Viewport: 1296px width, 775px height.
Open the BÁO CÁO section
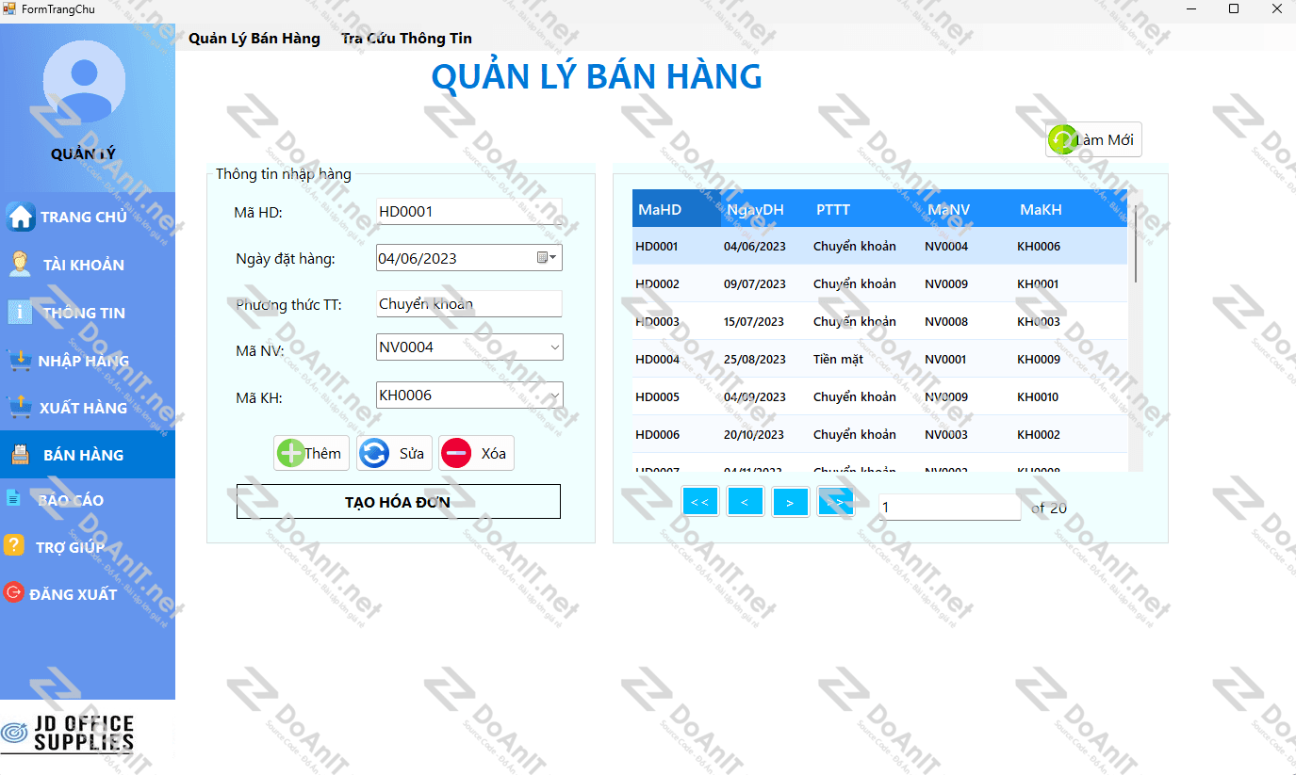(x=88, y=500)
